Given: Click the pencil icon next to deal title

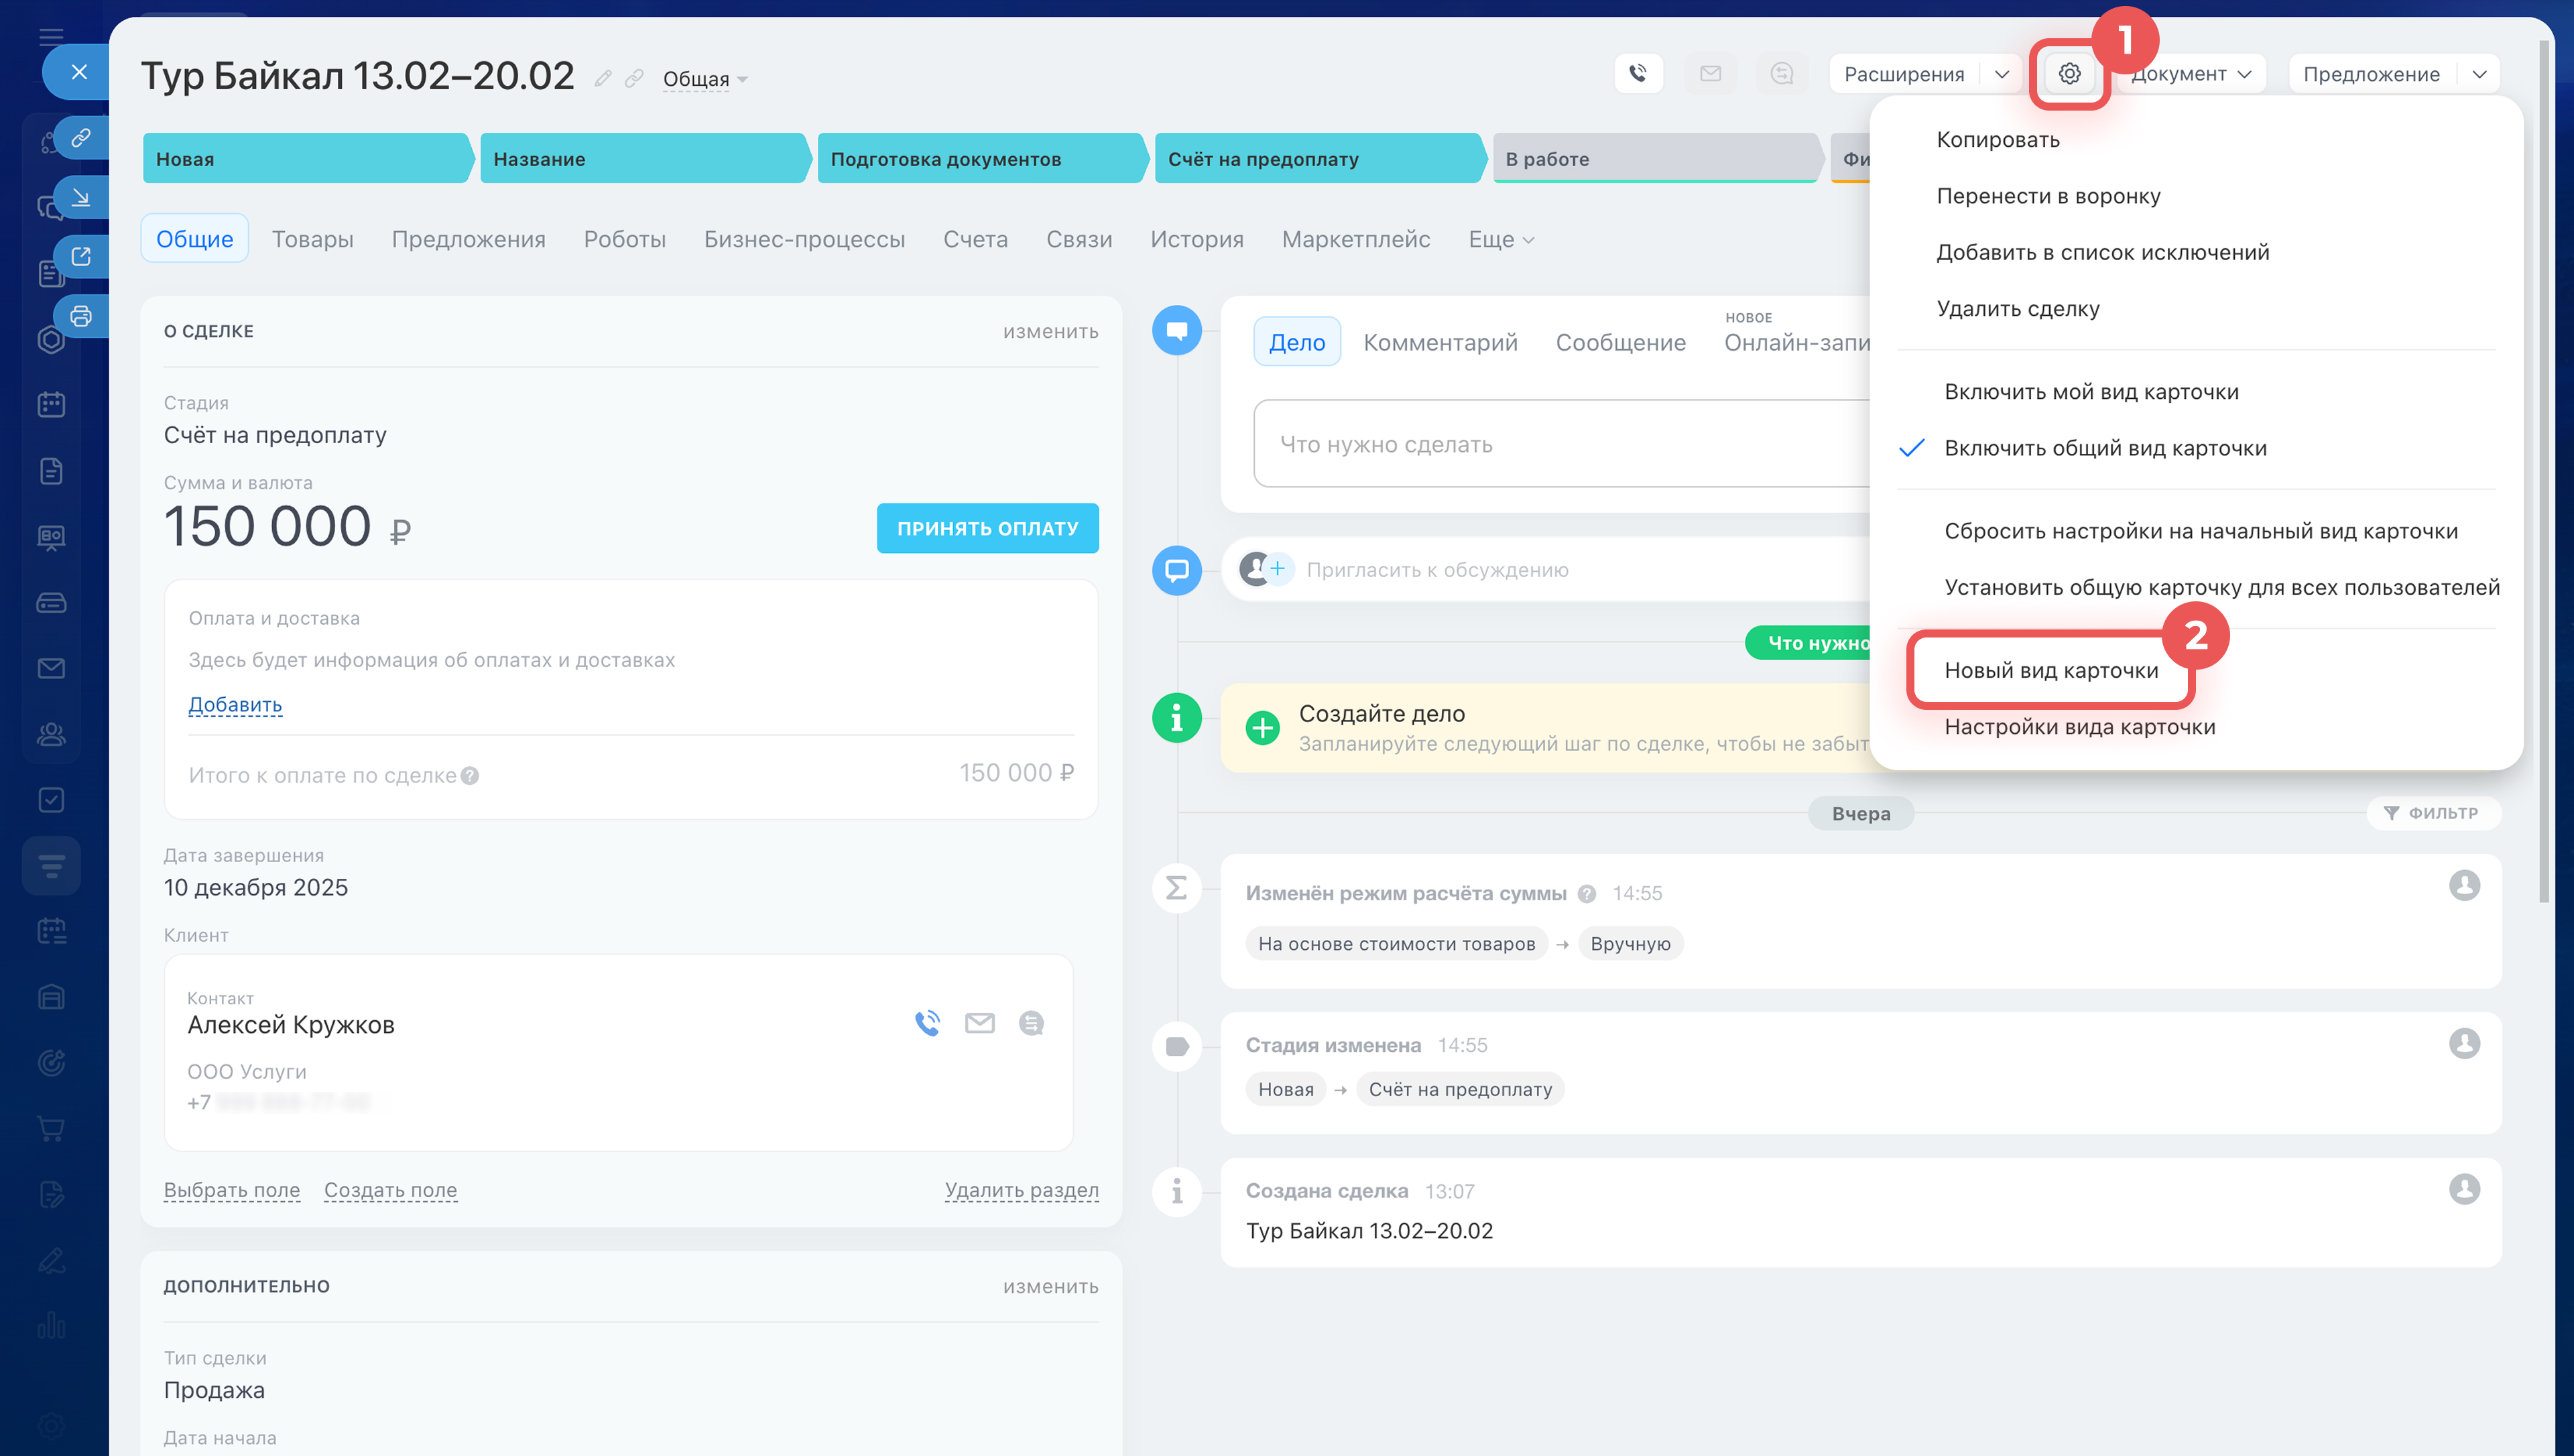Looking at the screenshot, I should (602, 79).
